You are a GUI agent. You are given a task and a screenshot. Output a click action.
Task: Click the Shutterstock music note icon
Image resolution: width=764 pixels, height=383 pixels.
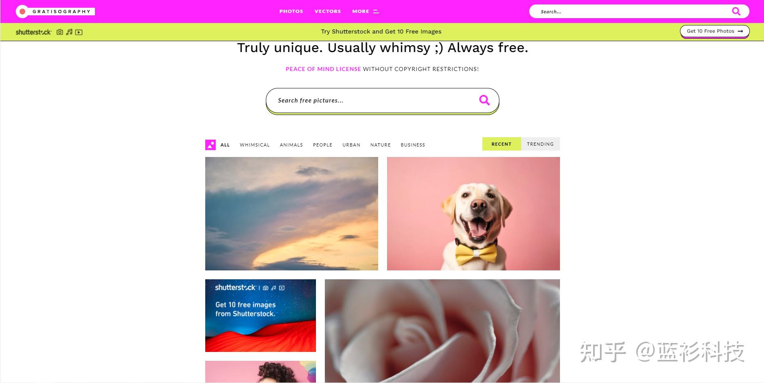click(69, 32)
